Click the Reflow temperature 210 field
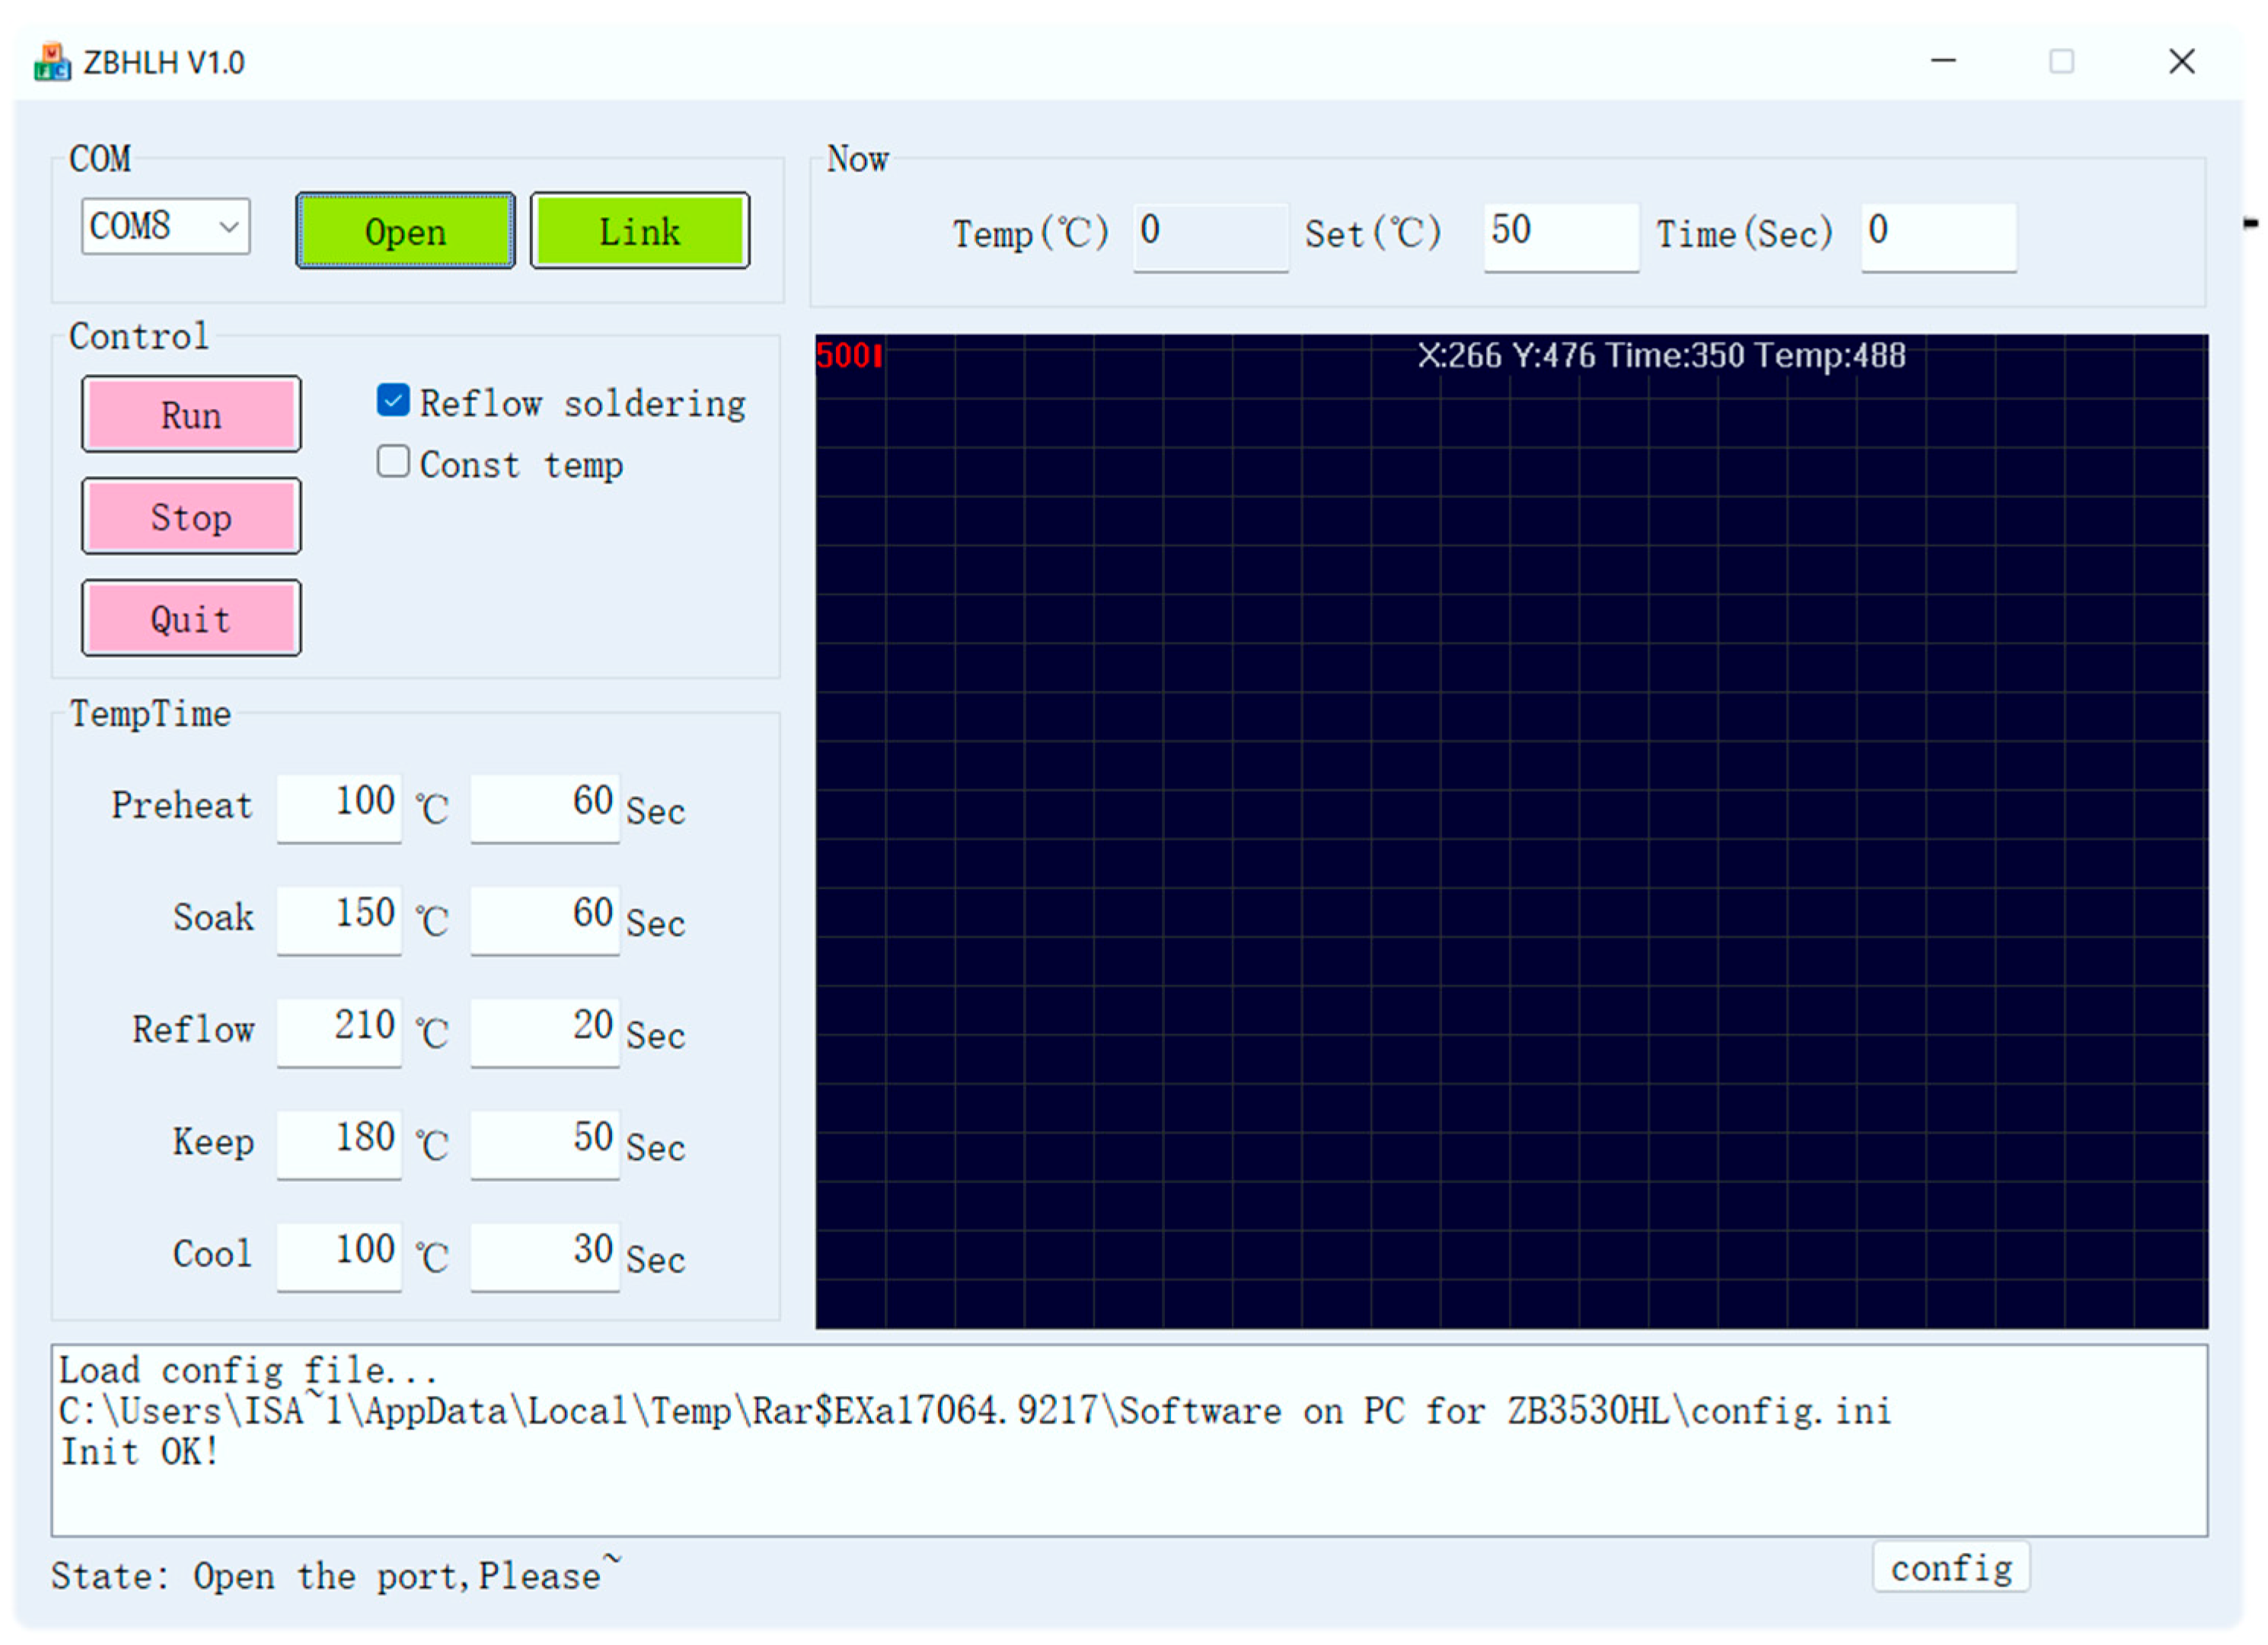Screen dimensions: 2268x1645 pos(340,1030)
